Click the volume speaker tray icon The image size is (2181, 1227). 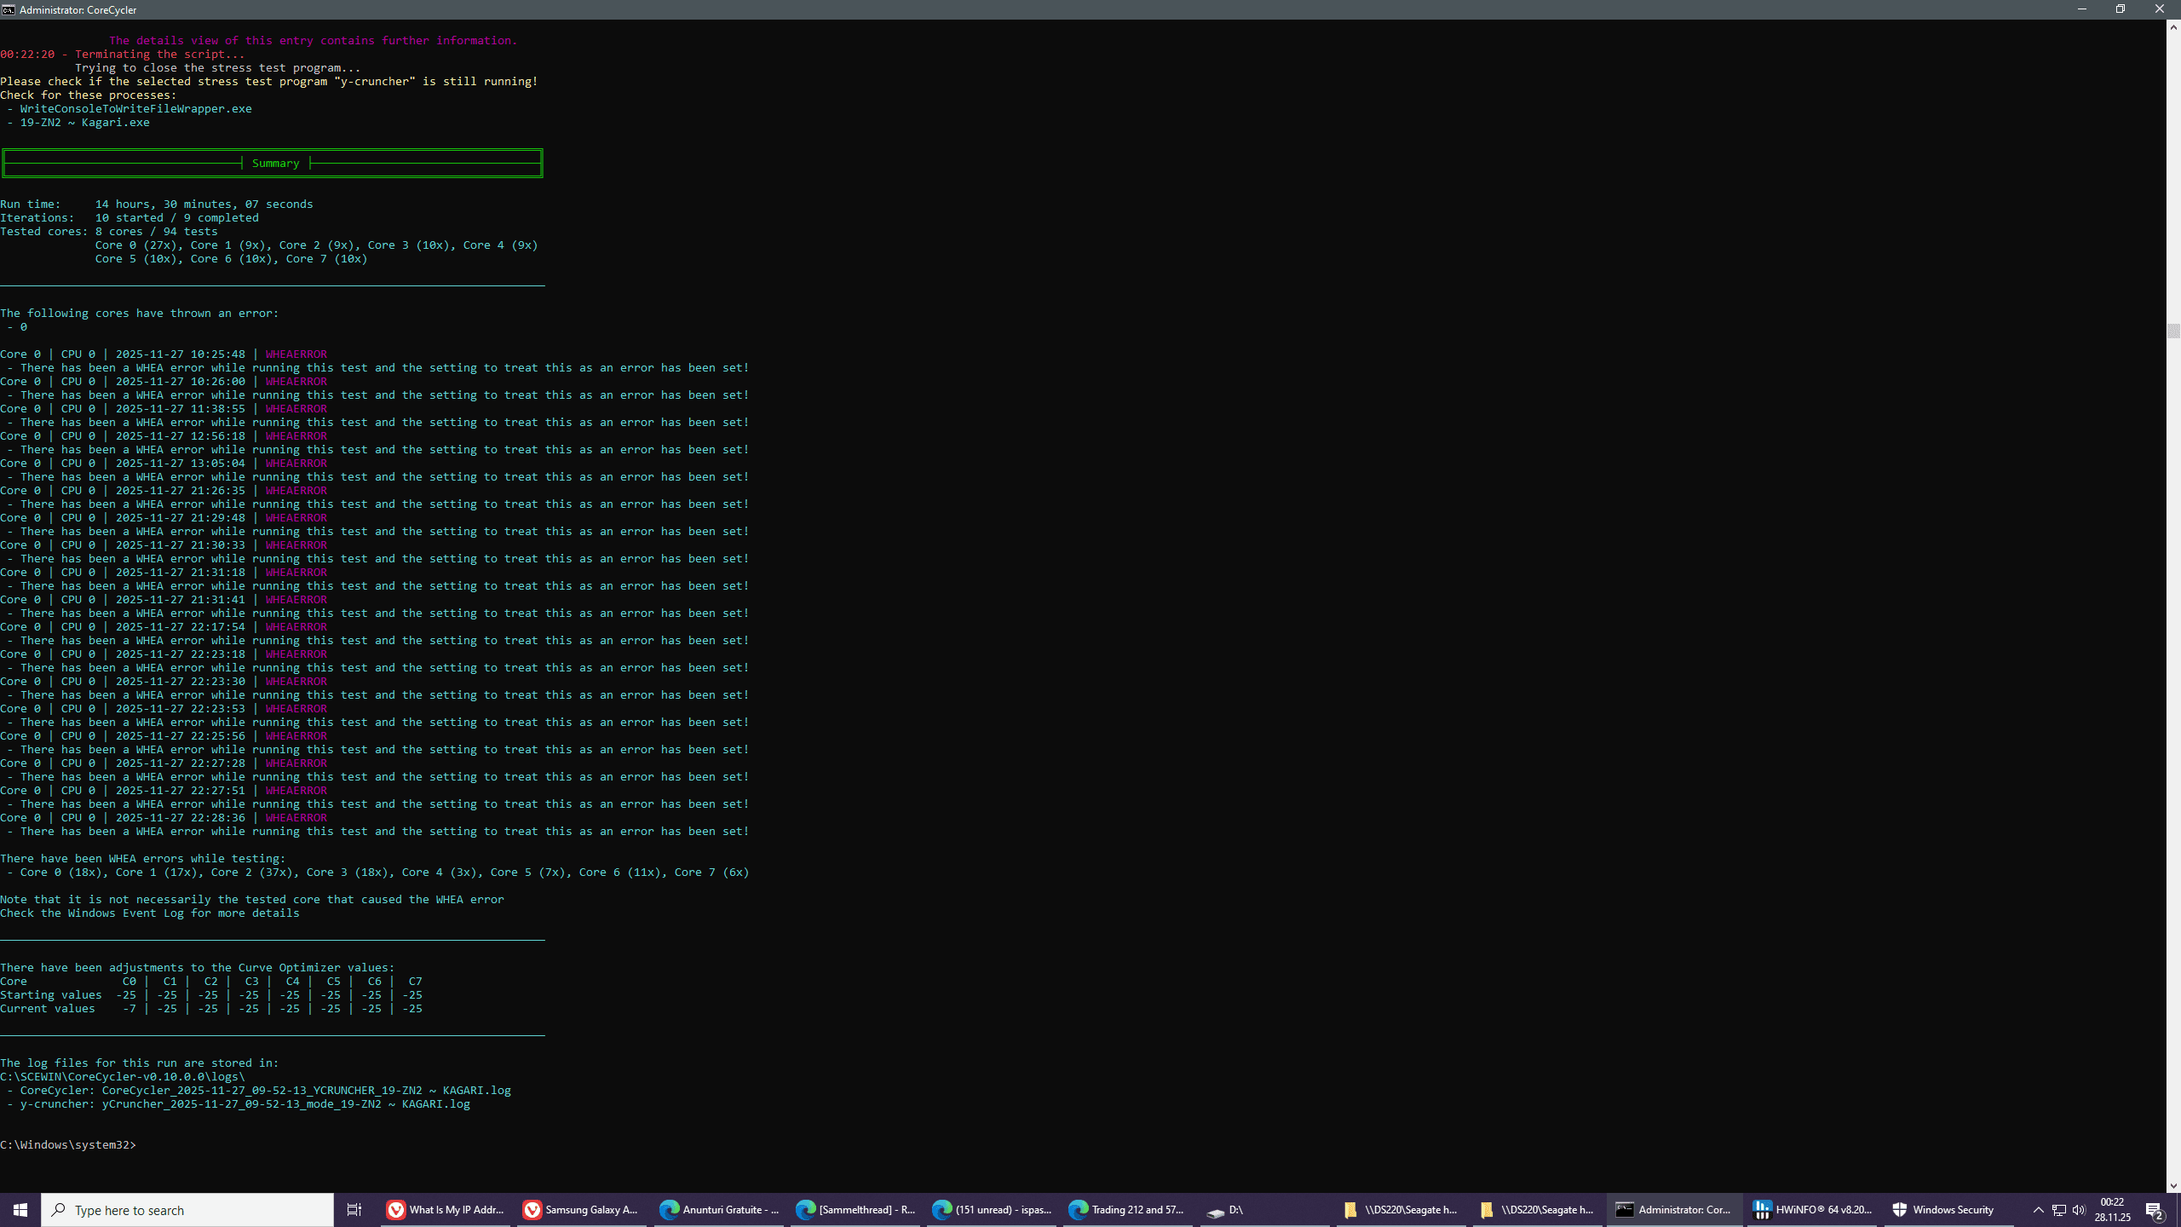(x=2079, y=1210)
